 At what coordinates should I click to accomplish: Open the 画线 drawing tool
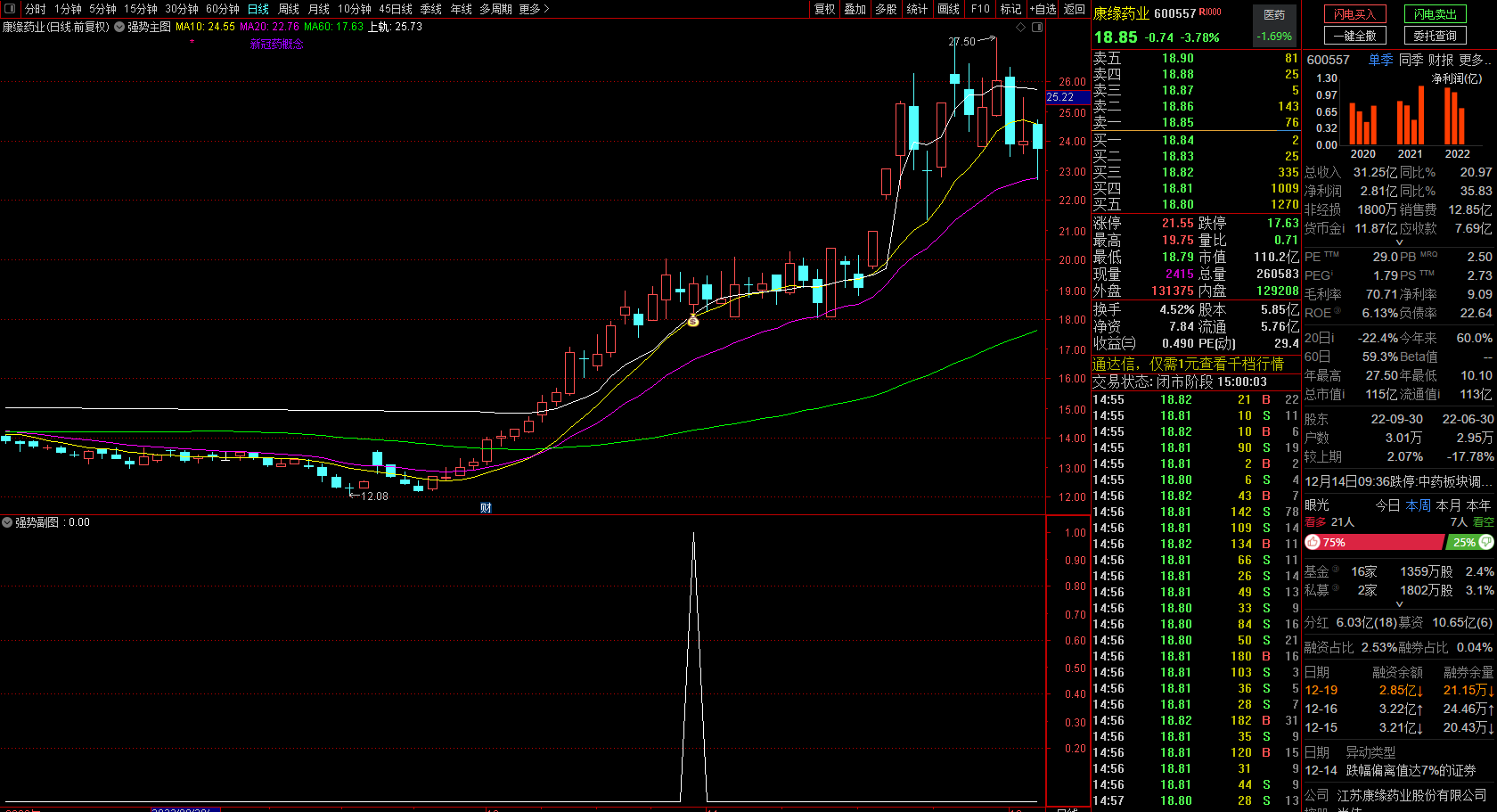pyautogui.click(x=949, y=9)
